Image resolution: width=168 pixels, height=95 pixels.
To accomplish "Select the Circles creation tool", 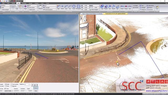I will pos(74,7).
